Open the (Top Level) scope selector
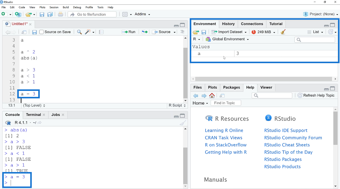 pos(34,105)
